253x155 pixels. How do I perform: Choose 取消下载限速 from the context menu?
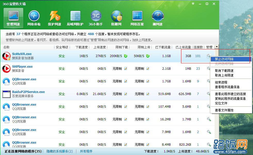click(x=224, y=71)
